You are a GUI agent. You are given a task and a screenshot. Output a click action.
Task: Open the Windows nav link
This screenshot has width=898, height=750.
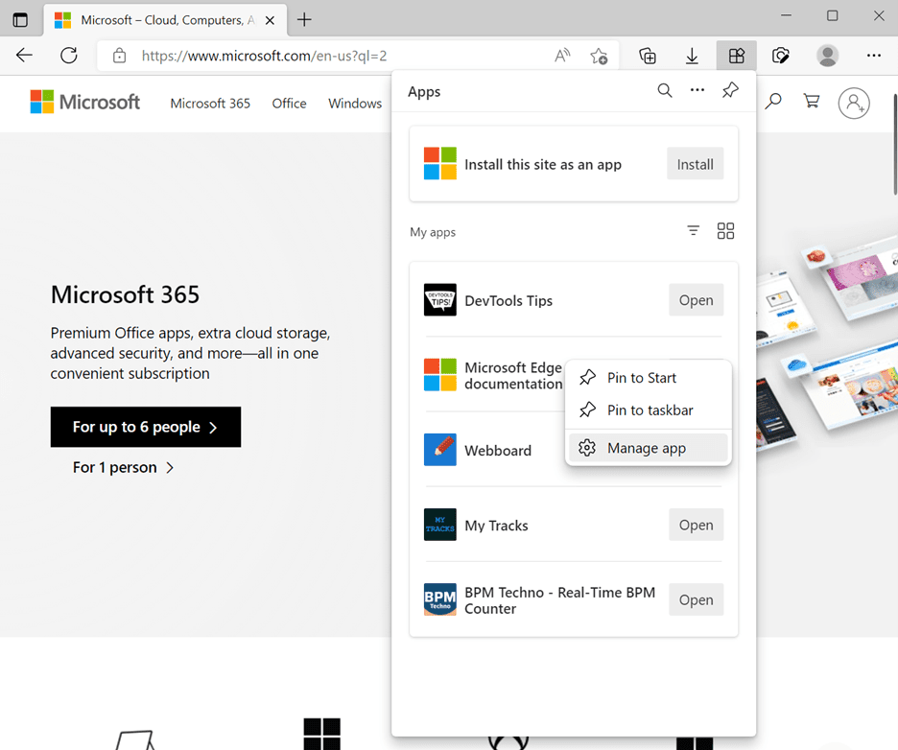point(355,104)
